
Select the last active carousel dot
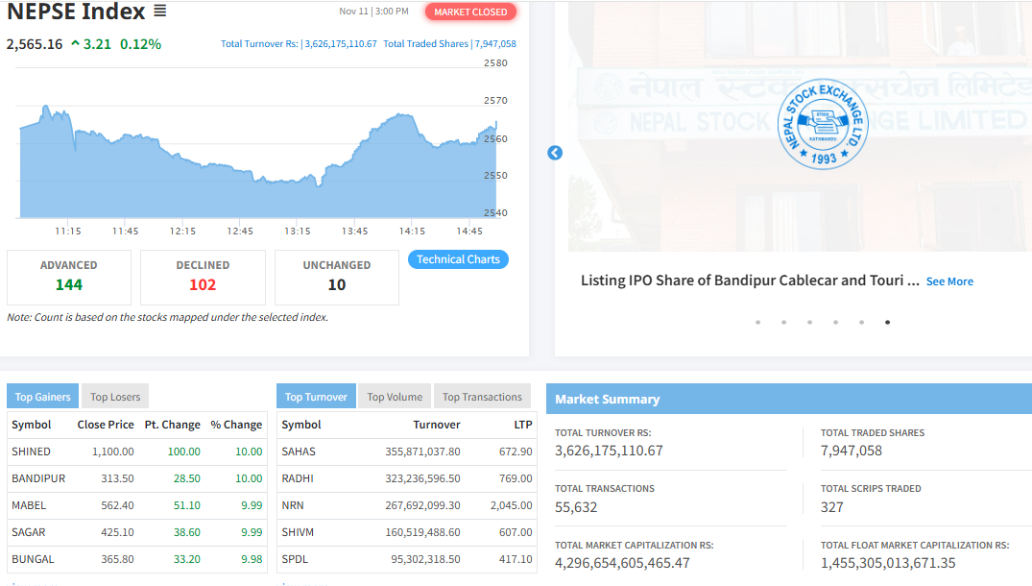coord(887,323)
